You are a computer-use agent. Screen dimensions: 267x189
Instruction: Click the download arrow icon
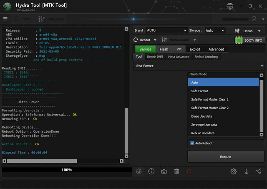point(246,171)
